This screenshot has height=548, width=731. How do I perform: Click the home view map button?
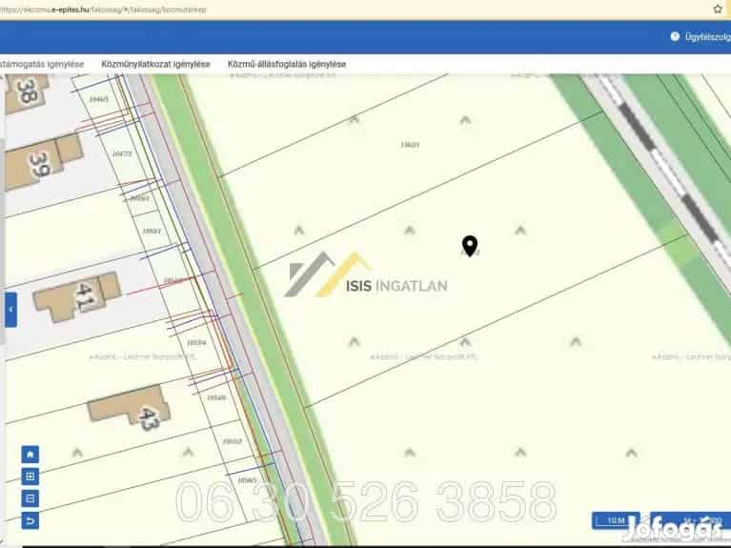pos(30,454)
